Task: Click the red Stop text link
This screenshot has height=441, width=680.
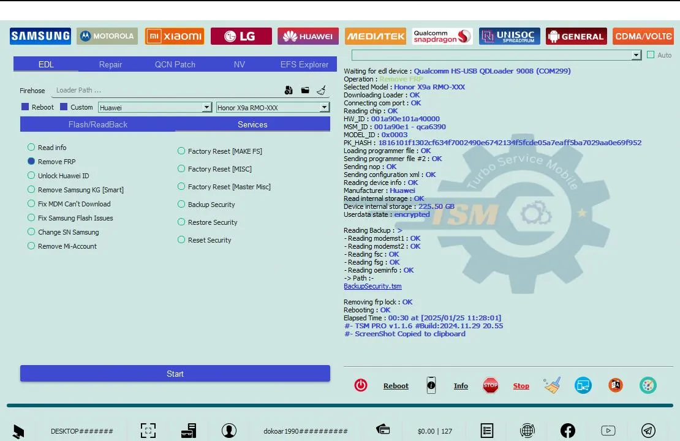Action: pyautogui.click(x=521, y=386)
